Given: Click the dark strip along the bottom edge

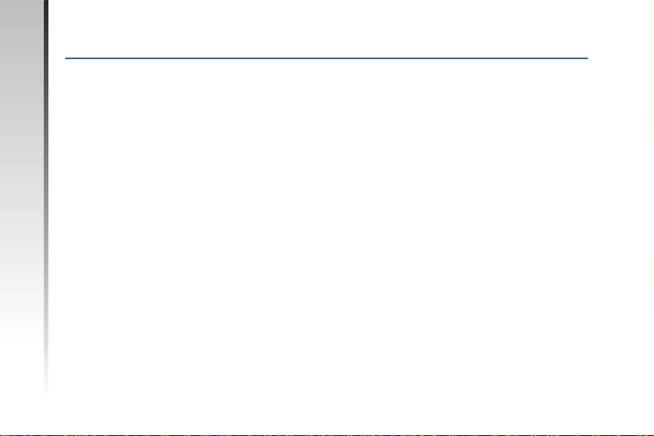Looking at the screenshot, I should tap(327, 435).
